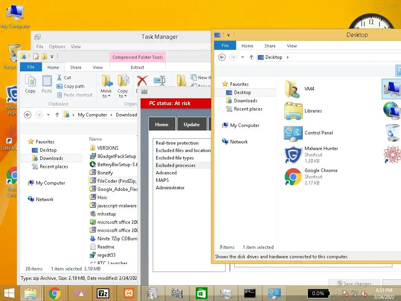Open Options menu in Task Manager
The height and width of the screenshot is (301, 401).
[57, 47]
